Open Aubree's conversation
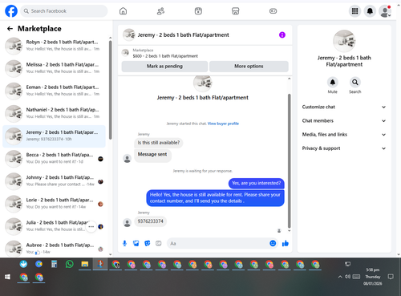401x296 pixels. pyautogui.click(x=54, y=249)
